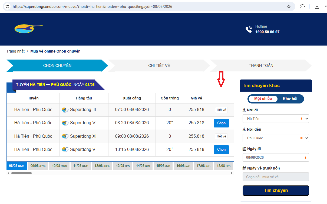Click Superdong III ship name

(x=83, y=110)
